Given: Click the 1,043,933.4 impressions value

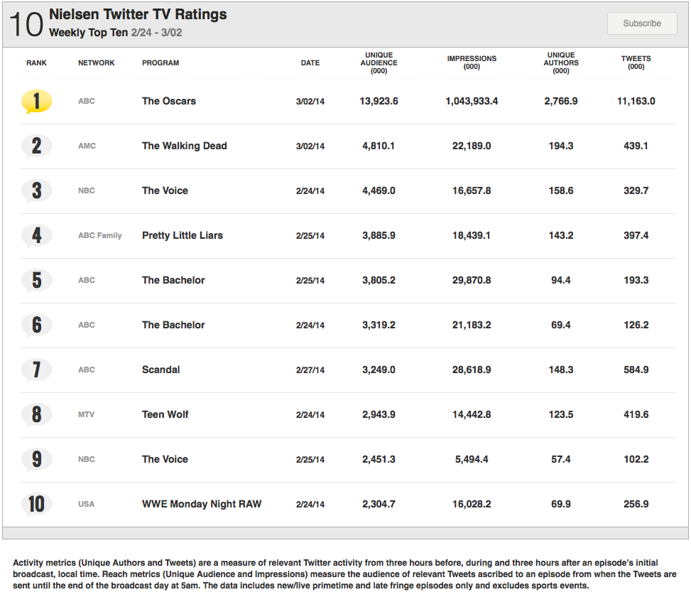Looking at the screenshot, I should pos(472,101).
